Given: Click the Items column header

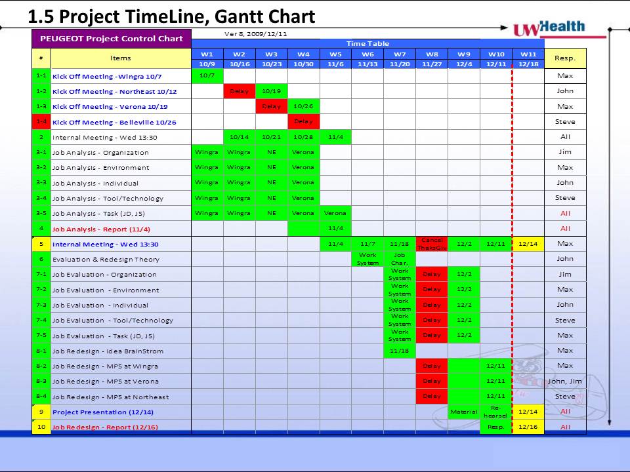Looking at the screenshot, I should pyautogui.click(x=121, y=58).
